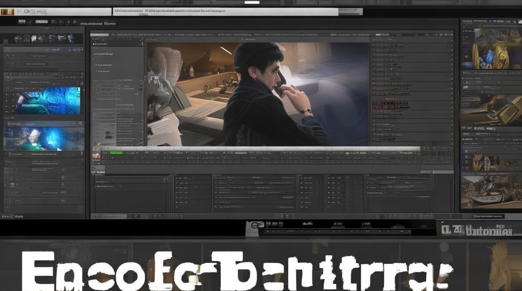Focus the light gray title field at the top
The height and width of the screenshot is (291, 522).
click(x=225, y=12)
